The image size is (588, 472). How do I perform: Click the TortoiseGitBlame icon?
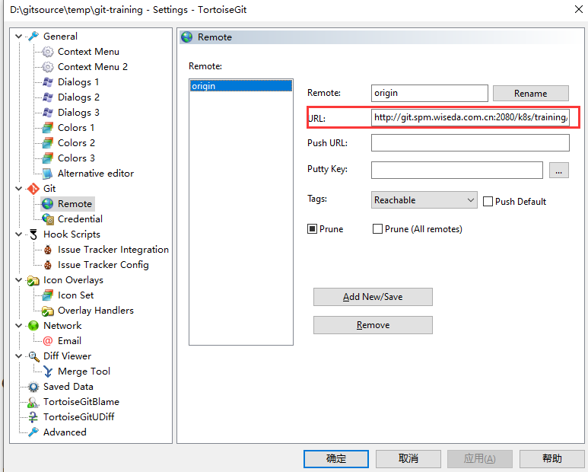click(x=33, y=402)
